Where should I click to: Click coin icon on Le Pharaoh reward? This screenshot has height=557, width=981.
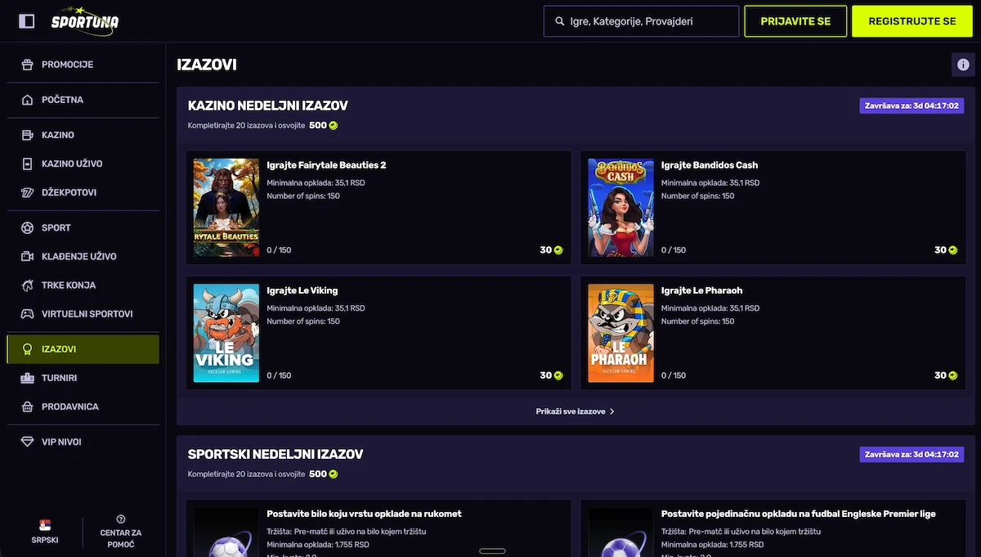point(953,375)
